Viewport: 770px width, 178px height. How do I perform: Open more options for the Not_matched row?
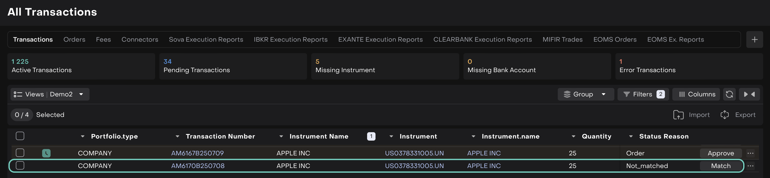750,166
